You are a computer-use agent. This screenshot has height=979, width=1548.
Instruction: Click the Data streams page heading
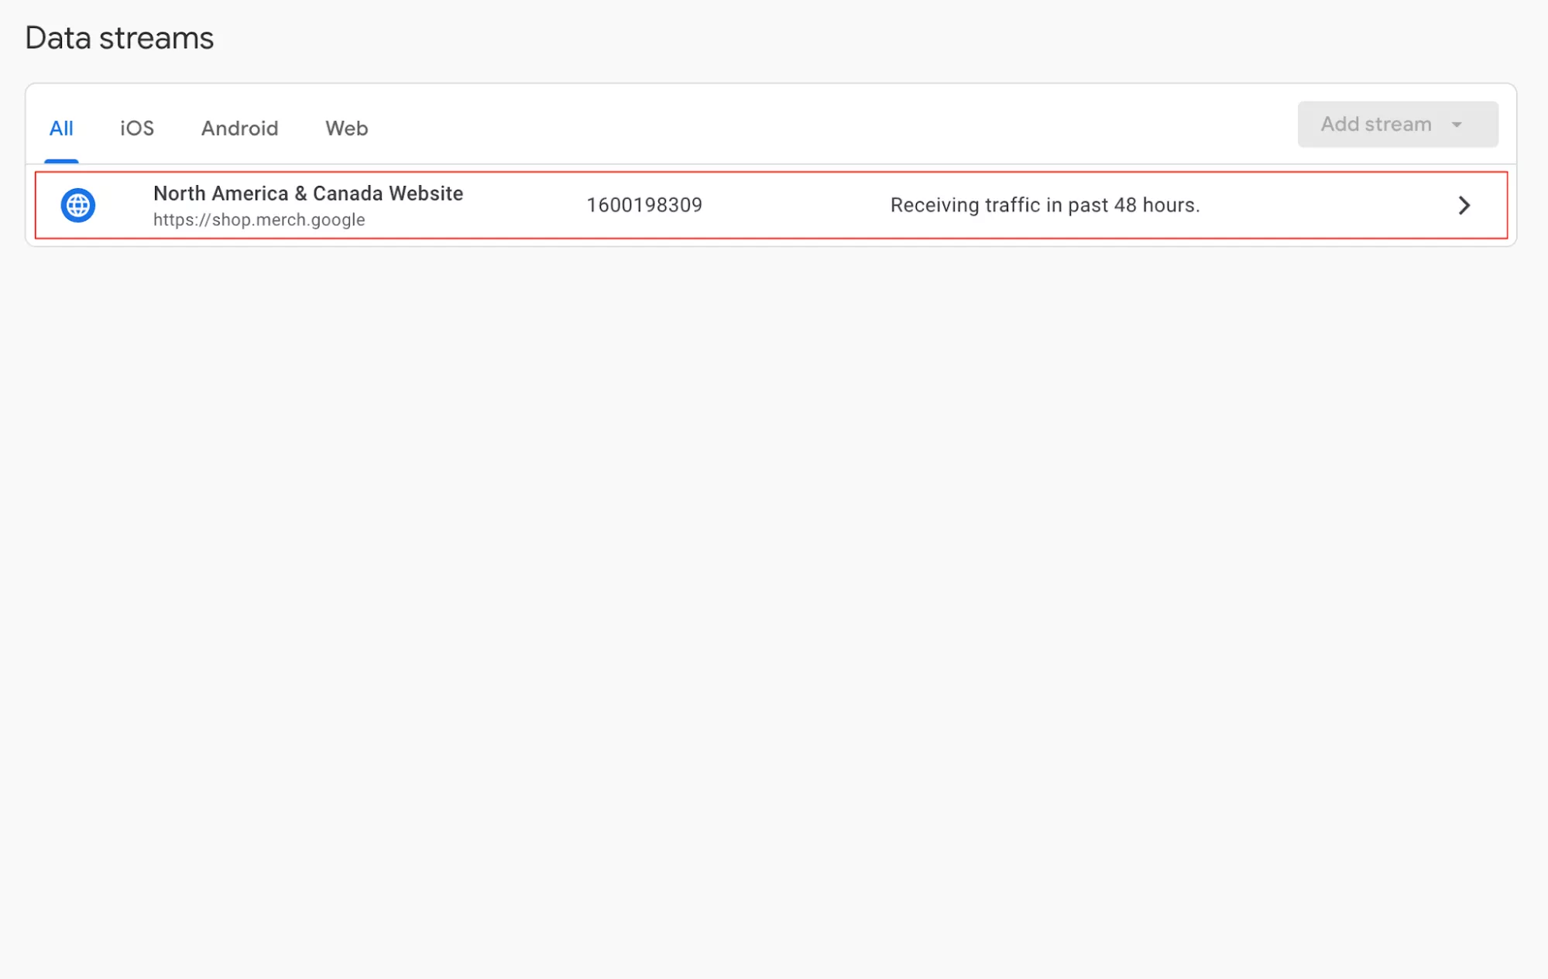tap(119, 38)
